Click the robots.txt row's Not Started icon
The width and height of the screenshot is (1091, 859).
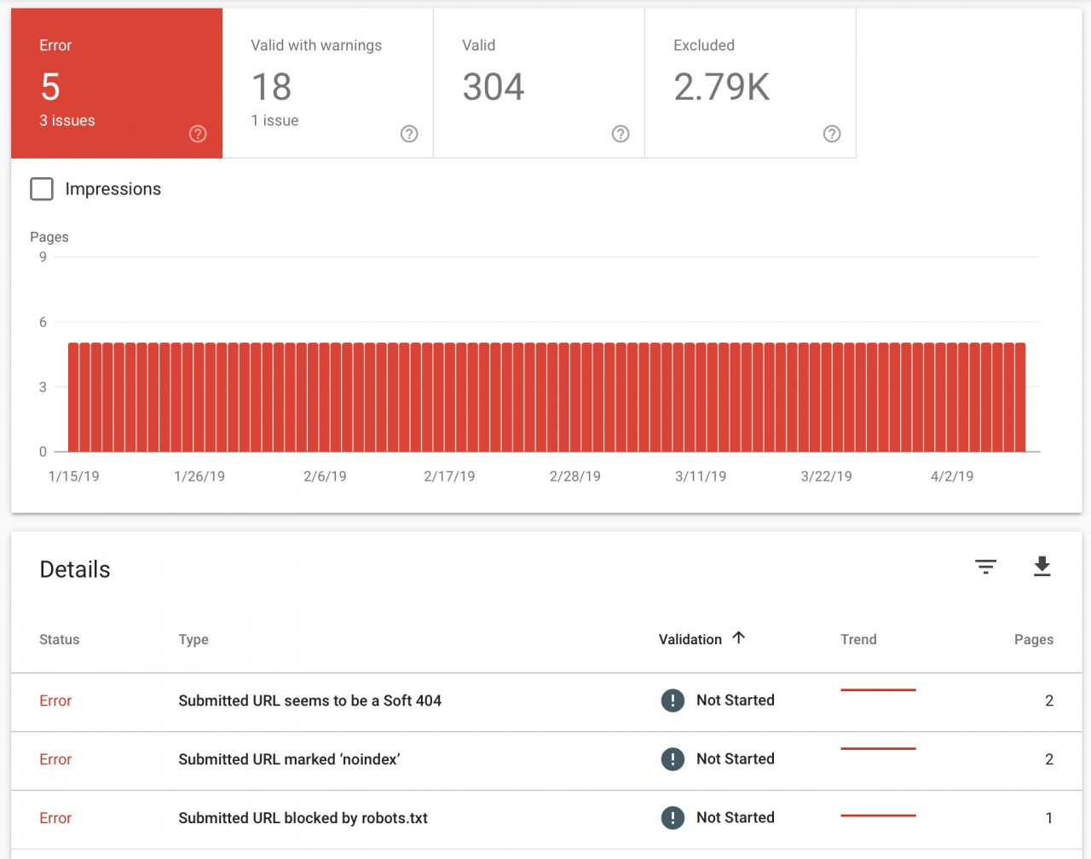click(672, 818)
